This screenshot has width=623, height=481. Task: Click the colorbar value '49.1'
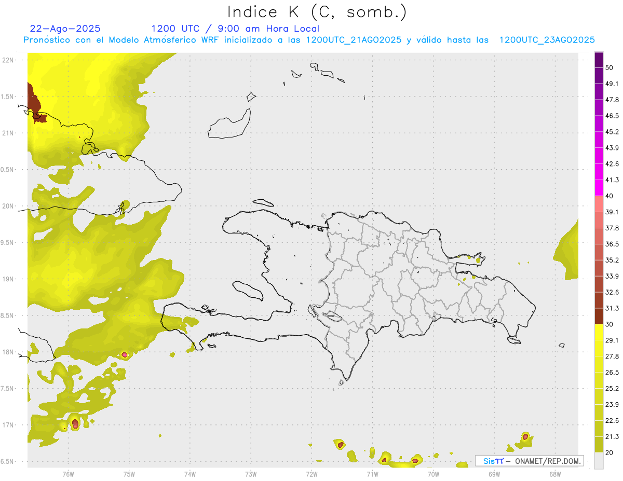(612, 84)
